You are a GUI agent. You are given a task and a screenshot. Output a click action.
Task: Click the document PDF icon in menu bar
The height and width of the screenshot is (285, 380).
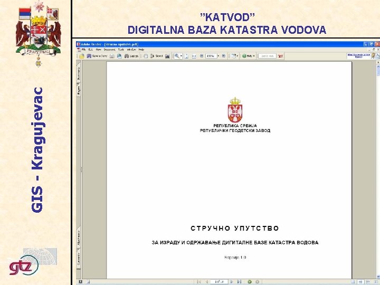point(79,50)
